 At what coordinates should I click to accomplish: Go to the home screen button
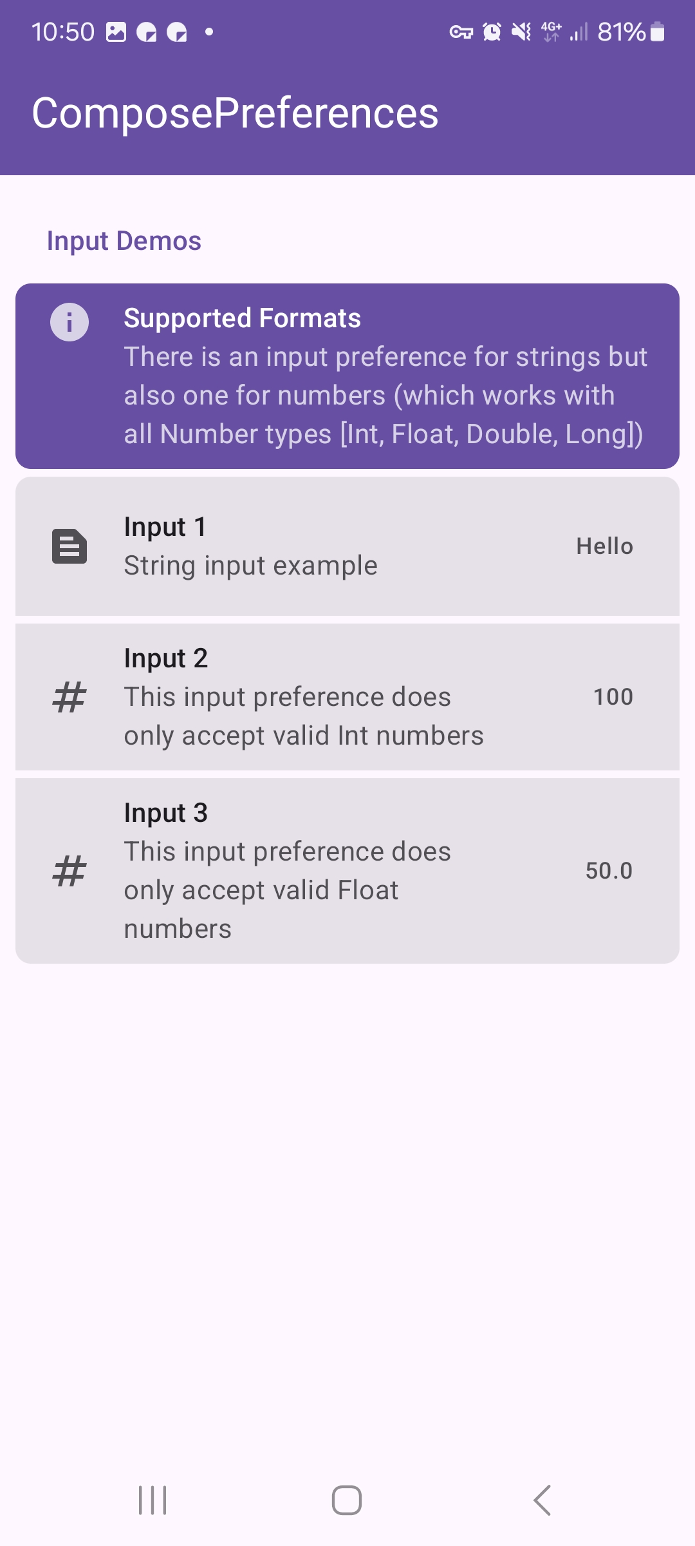[347, 1500]
